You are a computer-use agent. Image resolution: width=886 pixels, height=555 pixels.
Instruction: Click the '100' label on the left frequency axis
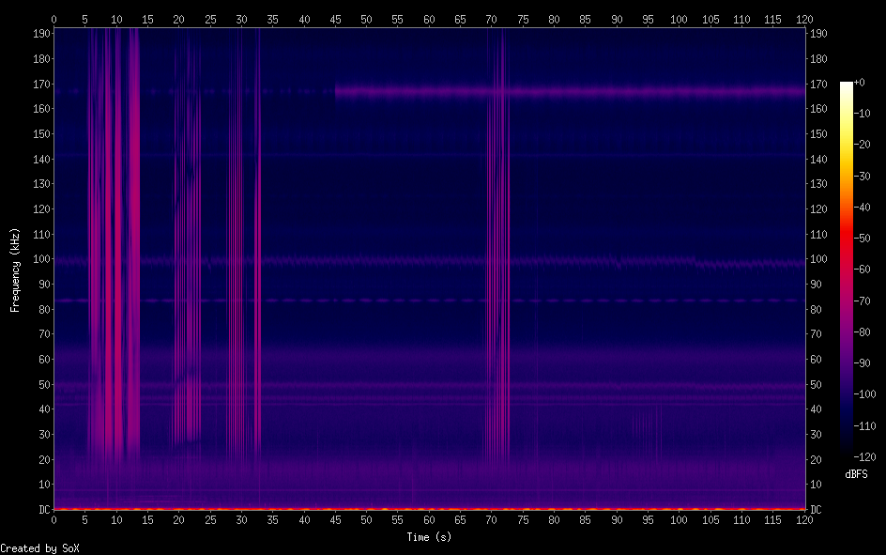(38, 259)
